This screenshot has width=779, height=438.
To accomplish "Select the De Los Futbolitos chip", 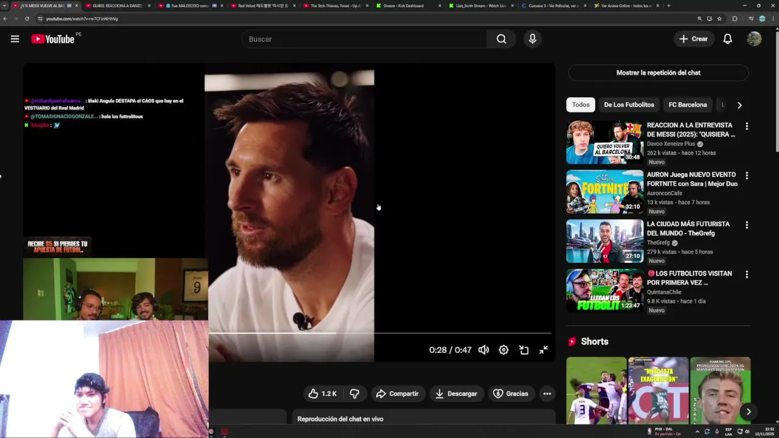I will point(629,105).
